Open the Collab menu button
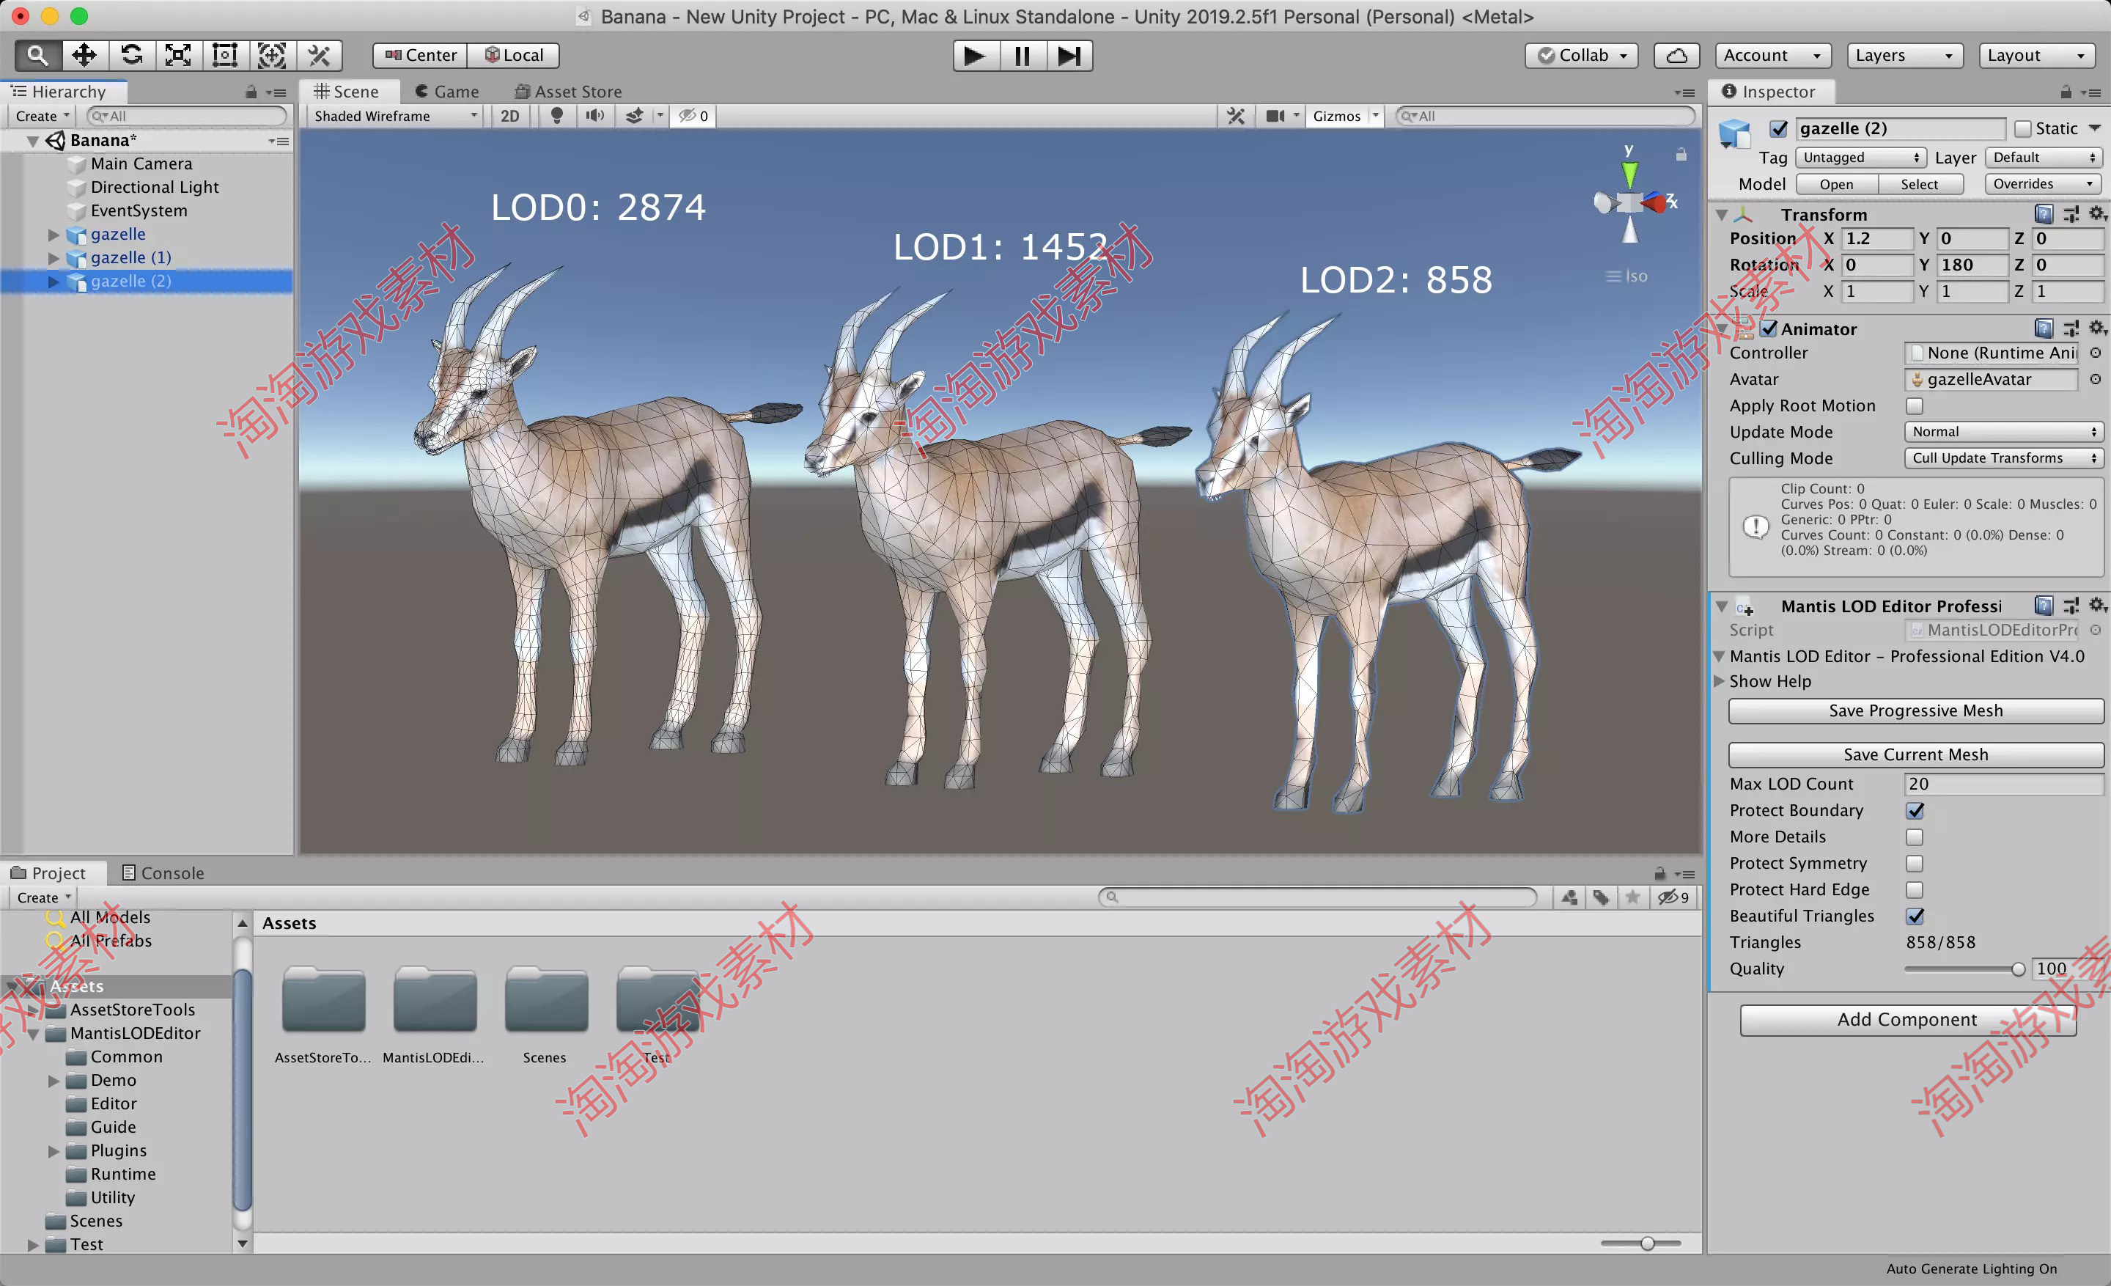This screenshot has height=1286, width=2111. (1582, 56)
